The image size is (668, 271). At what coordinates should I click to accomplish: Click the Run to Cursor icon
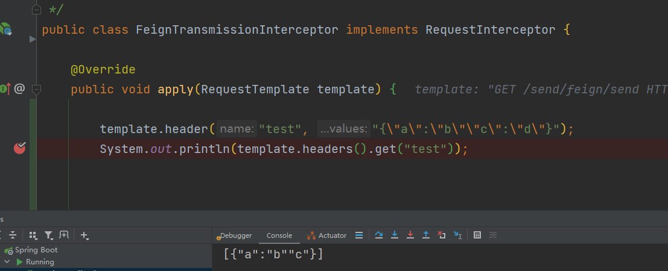click(457, 235)
